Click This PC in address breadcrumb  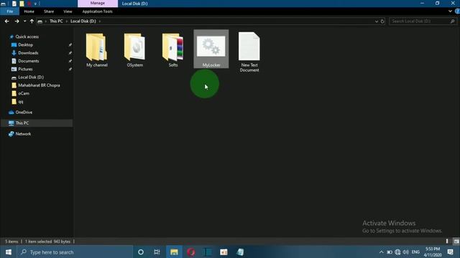pos(56,21)
